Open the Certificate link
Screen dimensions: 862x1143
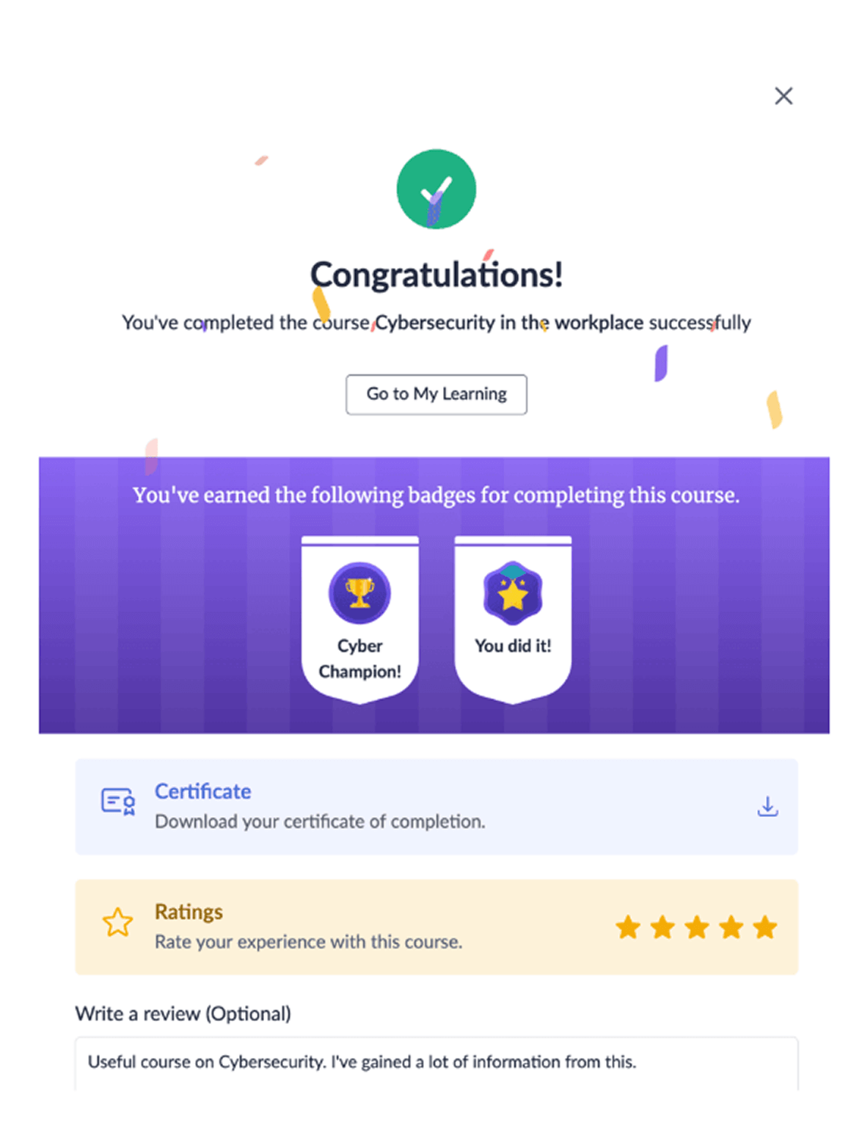coord(202,791)
